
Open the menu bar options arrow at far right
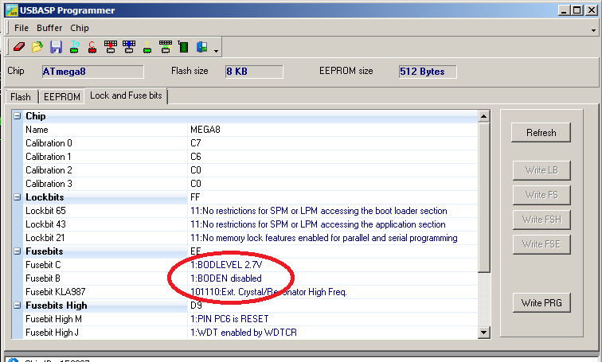(593, 30)
